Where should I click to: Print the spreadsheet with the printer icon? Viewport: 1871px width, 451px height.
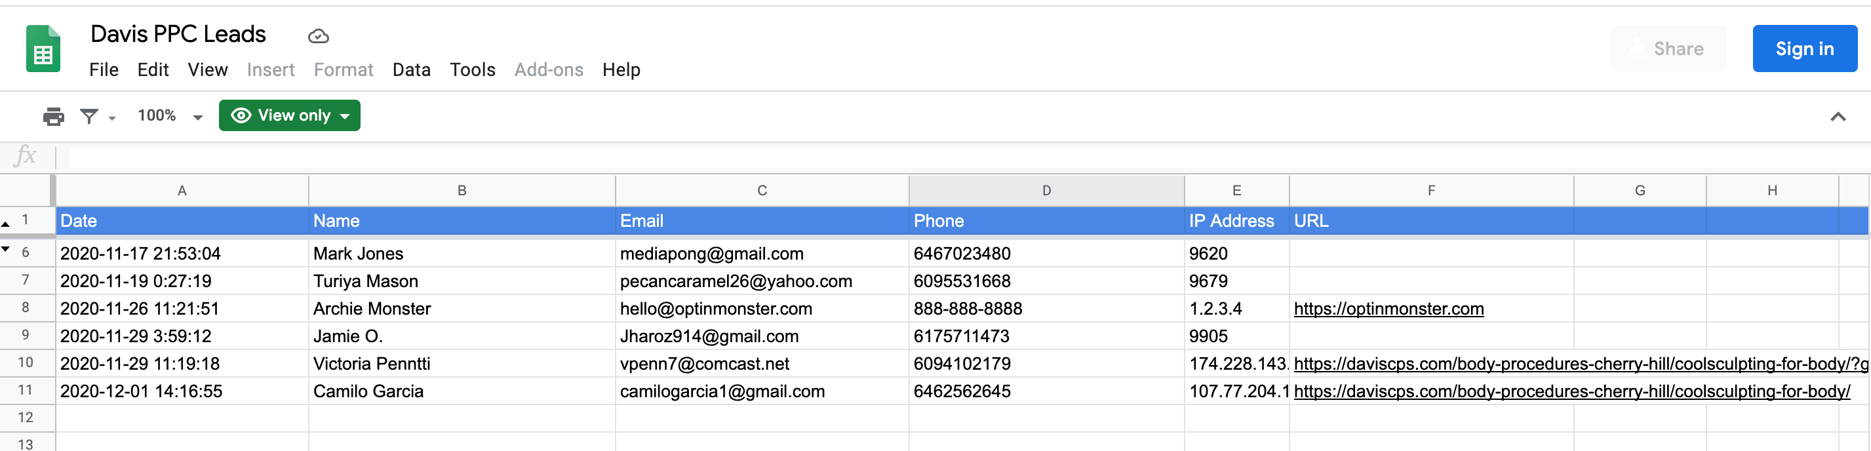click(x=53, y=116)
